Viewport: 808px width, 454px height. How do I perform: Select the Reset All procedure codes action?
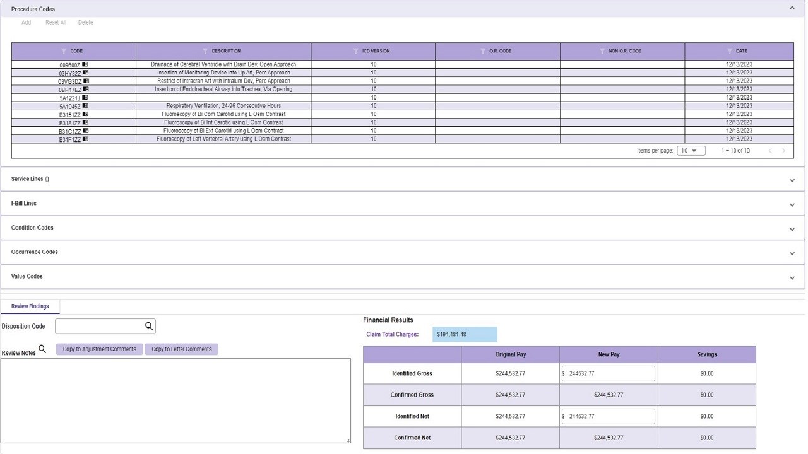click(x=56, y=23)
